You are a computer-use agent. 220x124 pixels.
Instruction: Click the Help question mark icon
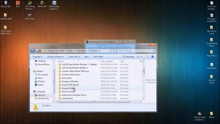[x=153, y=56]
